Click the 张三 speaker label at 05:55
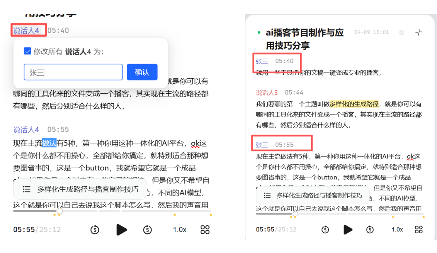This screenshot has height=253, width=437. point(262,145)
